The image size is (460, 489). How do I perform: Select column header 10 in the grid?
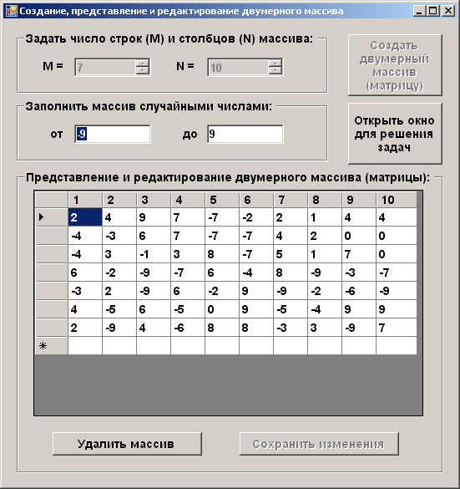(397, 200)
